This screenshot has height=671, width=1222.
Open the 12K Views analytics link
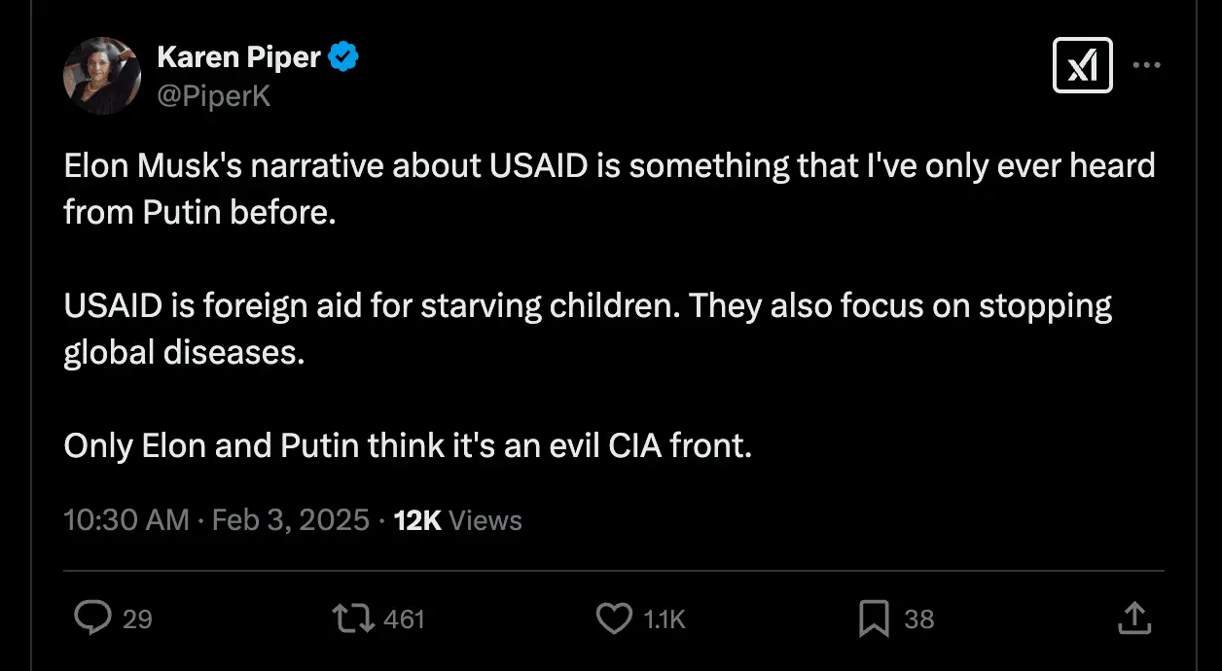[457, 520]
